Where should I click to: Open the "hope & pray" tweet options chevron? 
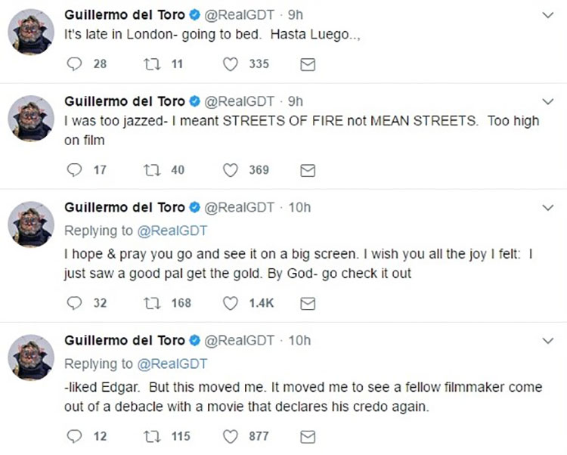549,208
